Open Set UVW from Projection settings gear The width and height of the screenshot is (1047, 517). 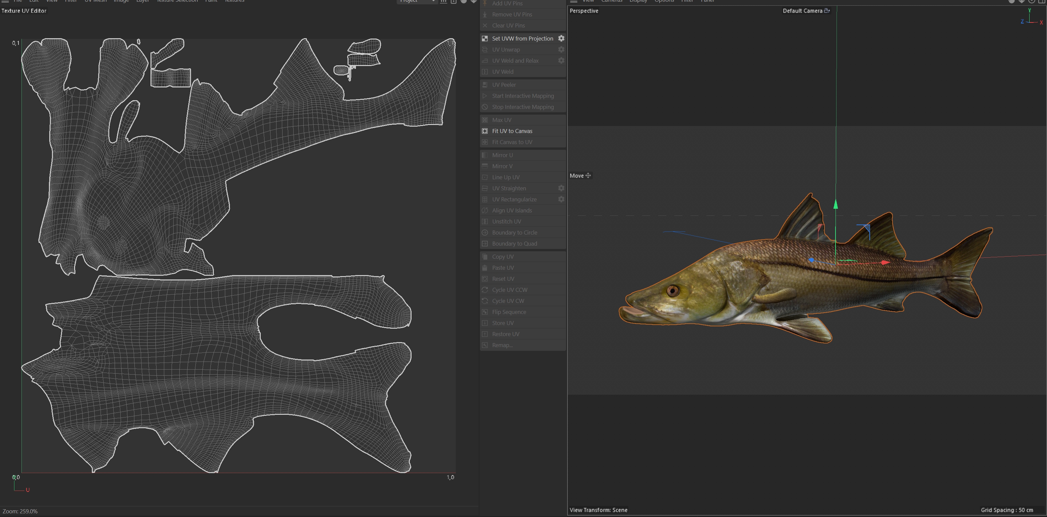point(561,38)
